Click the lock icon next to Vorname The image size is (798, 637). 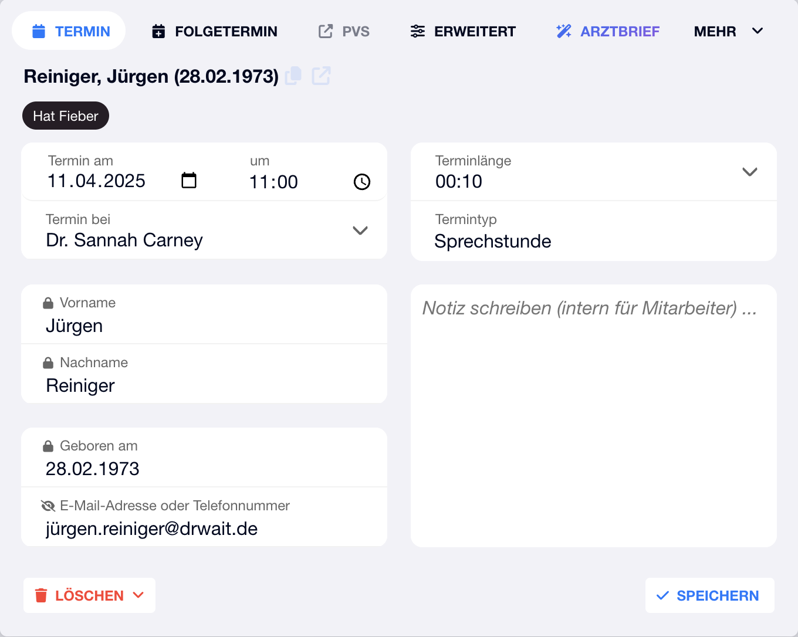48,303
